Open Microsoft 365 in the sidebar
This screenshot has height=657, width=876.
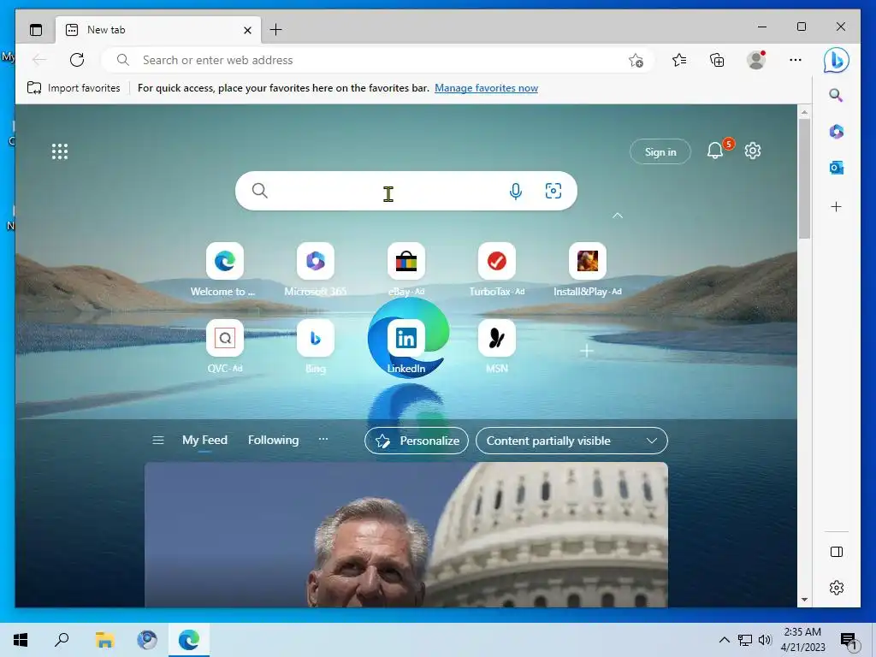837,131
